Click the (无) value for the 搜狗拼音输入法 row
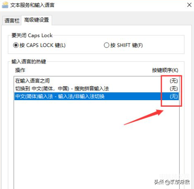This screenshot has height=189, width=194. [174, 88]
